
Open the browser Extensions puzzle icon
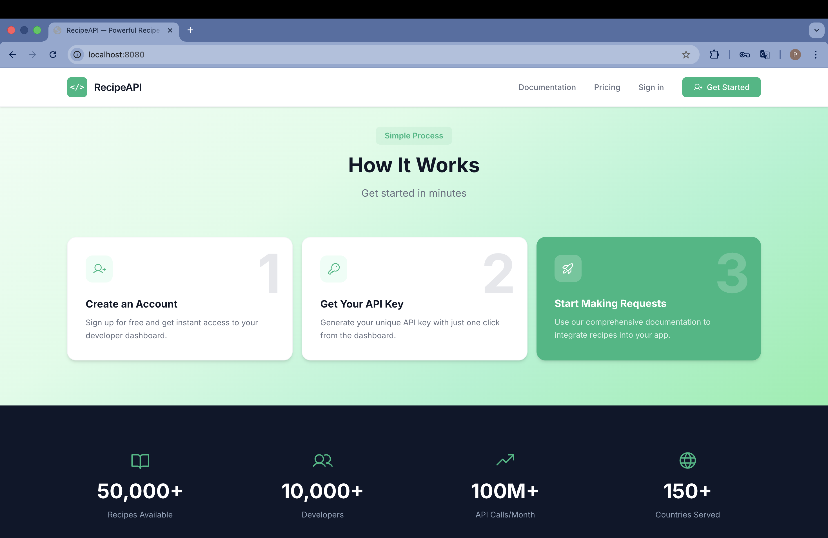(714, 55)
